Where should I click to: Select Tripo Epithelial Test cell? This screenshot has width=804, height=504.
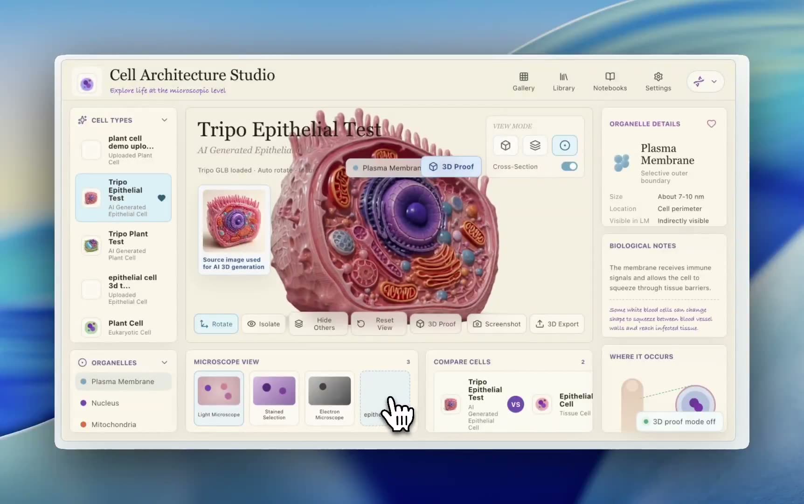click(123, 198)
